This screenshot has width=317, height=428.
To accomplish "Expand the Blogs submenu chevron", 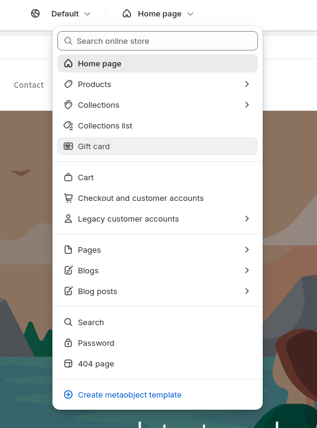I will (247, 270).
